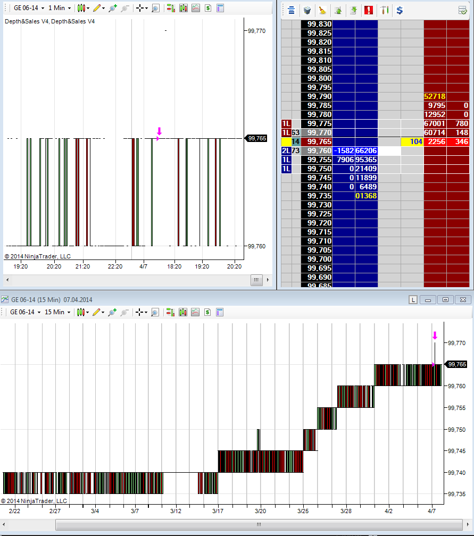Open the drawing tools pencil in 1 Min chart

pyautogui.click(x=97, y=8)
